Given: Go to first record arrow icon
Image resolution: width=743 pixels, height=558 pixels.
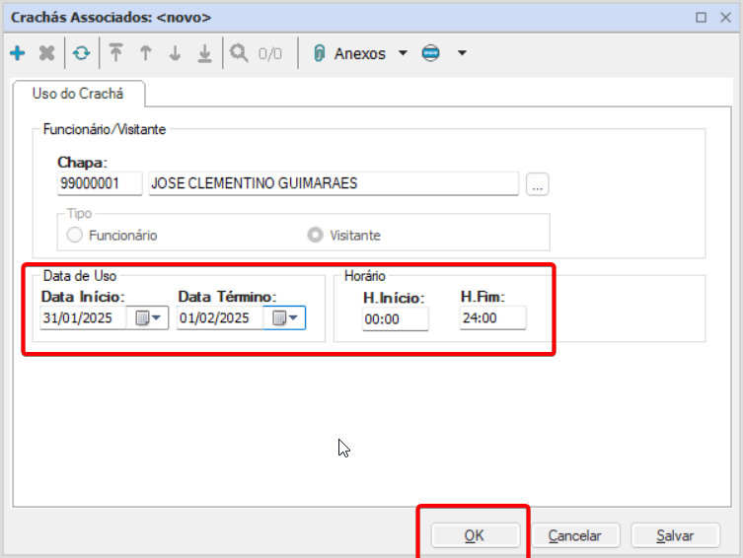Looking at the screenshot, I should click(116, 53).
